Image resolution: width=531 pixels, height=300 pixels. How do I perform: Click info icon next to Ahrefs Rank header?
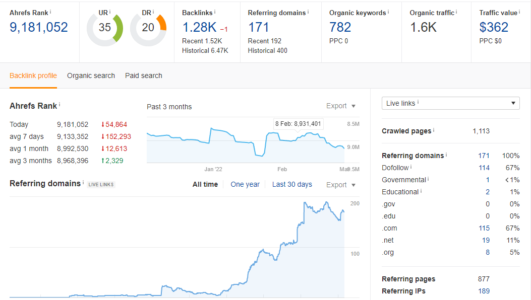50,12
